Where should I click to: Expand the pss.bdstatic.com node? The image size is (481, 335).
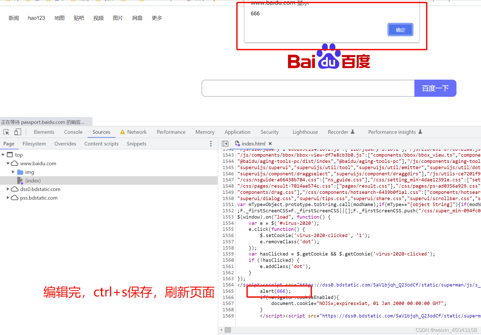tap(8, 198)
